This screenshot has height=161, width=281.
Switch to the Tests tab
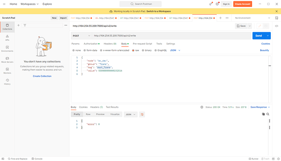159,44
